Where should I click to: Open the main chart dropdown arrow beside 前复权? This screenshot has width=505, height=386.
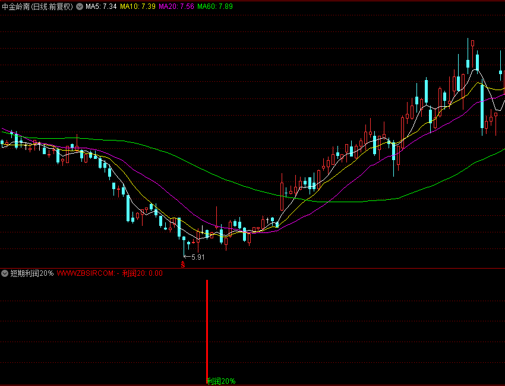point(80,7)
